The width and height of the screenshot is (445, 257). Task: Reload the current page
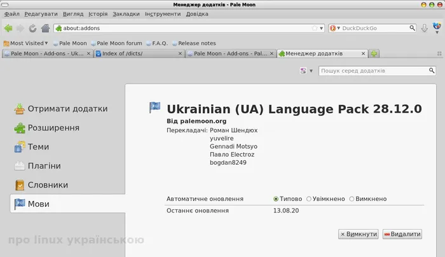32,28
